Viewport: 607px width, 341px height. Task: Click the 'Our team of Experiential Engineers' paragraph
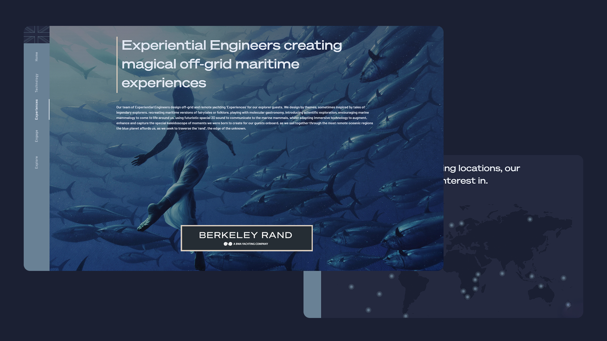(244, 118)
